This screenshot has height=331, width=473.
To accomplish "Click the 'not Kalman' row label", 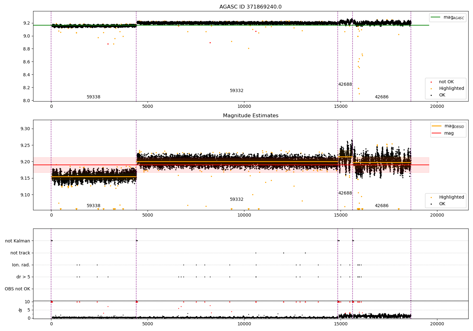I will pos(18,241).
